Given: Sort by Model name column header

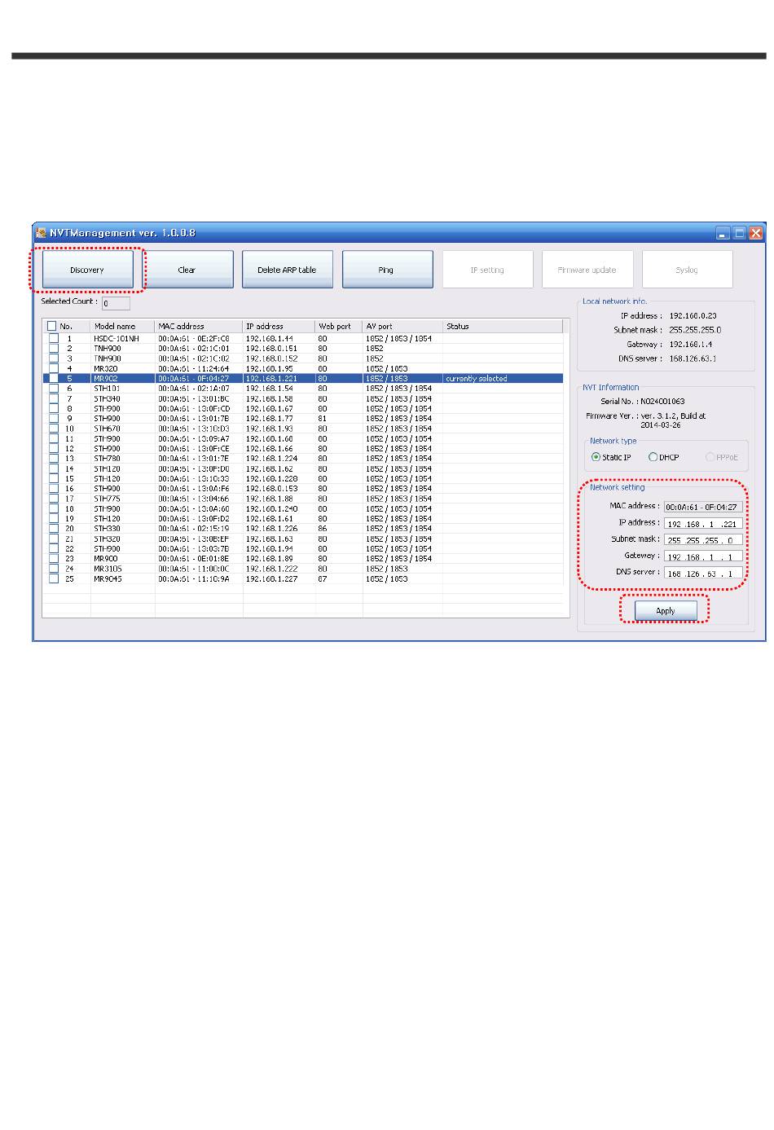Looking at the screenshot, I should [x=121, y=326].
